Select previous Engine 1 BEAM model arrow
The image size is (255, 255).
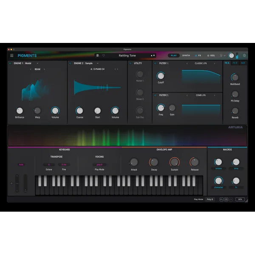tap(31, 69)
